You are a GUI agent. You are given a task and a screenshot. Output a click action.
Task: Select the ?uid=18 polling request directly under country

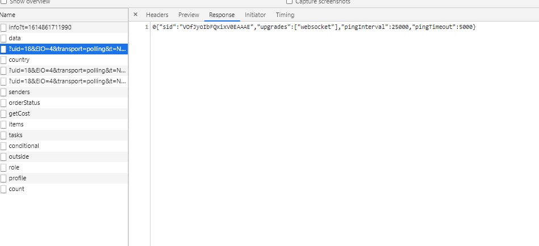coord(64,71)
